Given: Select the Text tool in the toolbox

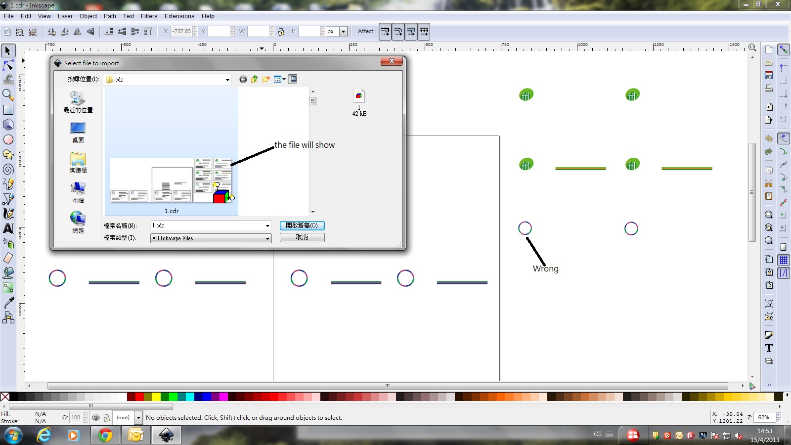Looking at the screenshot, I should [x=8, y=228].
